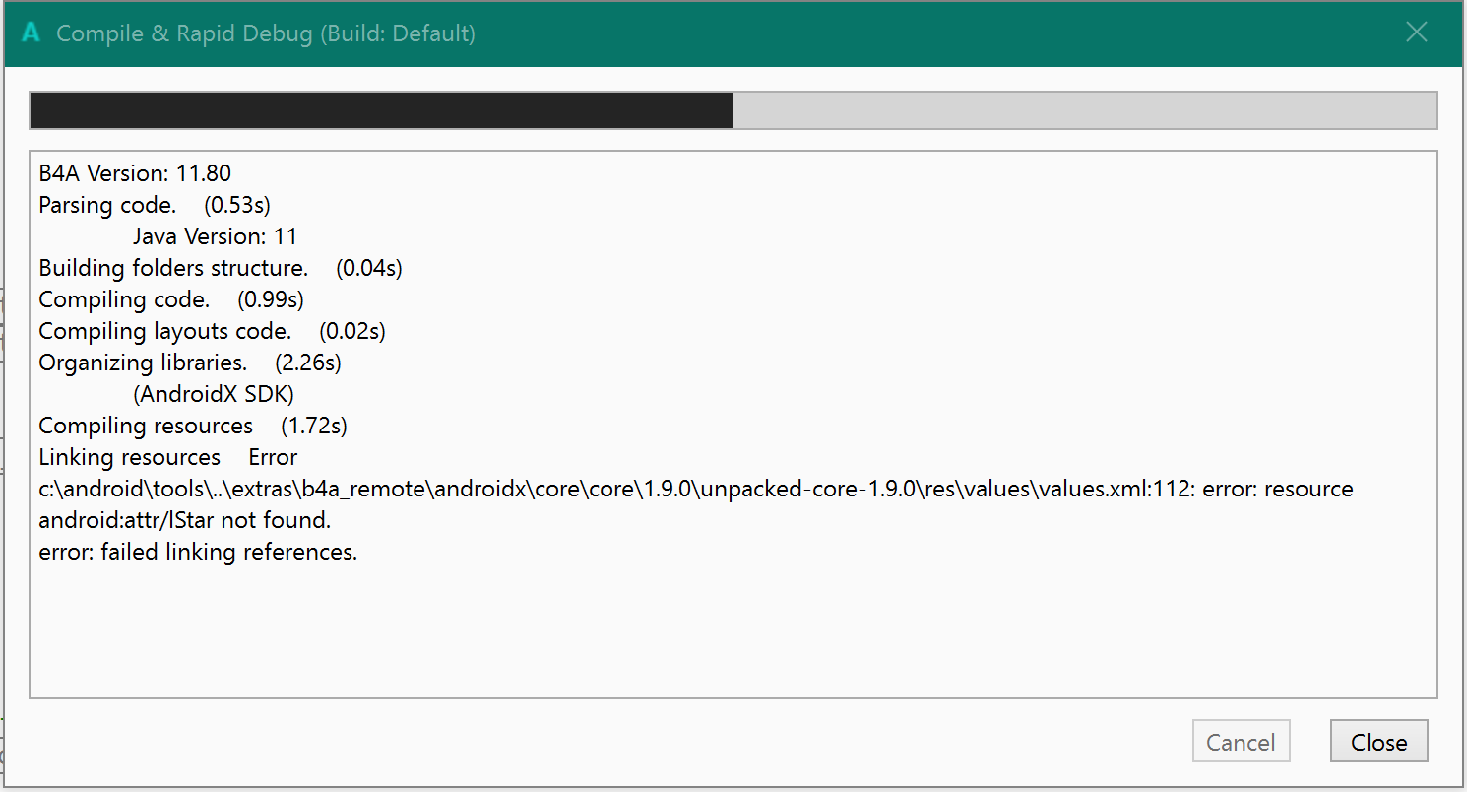Click the B4A logo icon in title bar
This screenshot has width=1467, height=792.
(x=31, y=33)
